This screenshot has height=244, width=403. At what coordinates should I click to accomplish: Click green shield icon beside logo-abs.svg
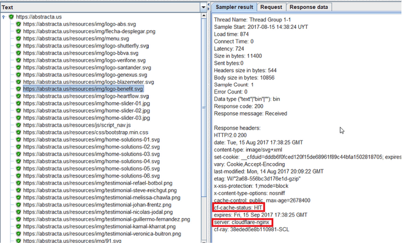click(19, 24)
